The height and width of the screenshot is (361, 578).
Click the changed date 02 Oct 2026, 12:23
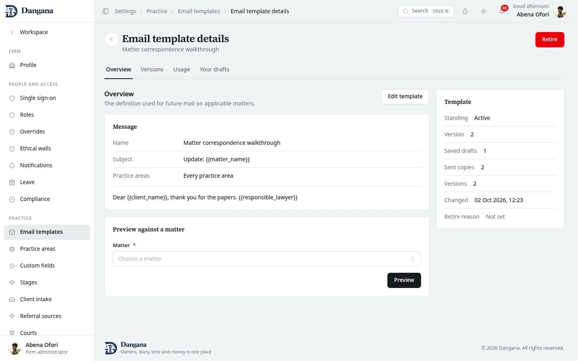coord(499,200)
